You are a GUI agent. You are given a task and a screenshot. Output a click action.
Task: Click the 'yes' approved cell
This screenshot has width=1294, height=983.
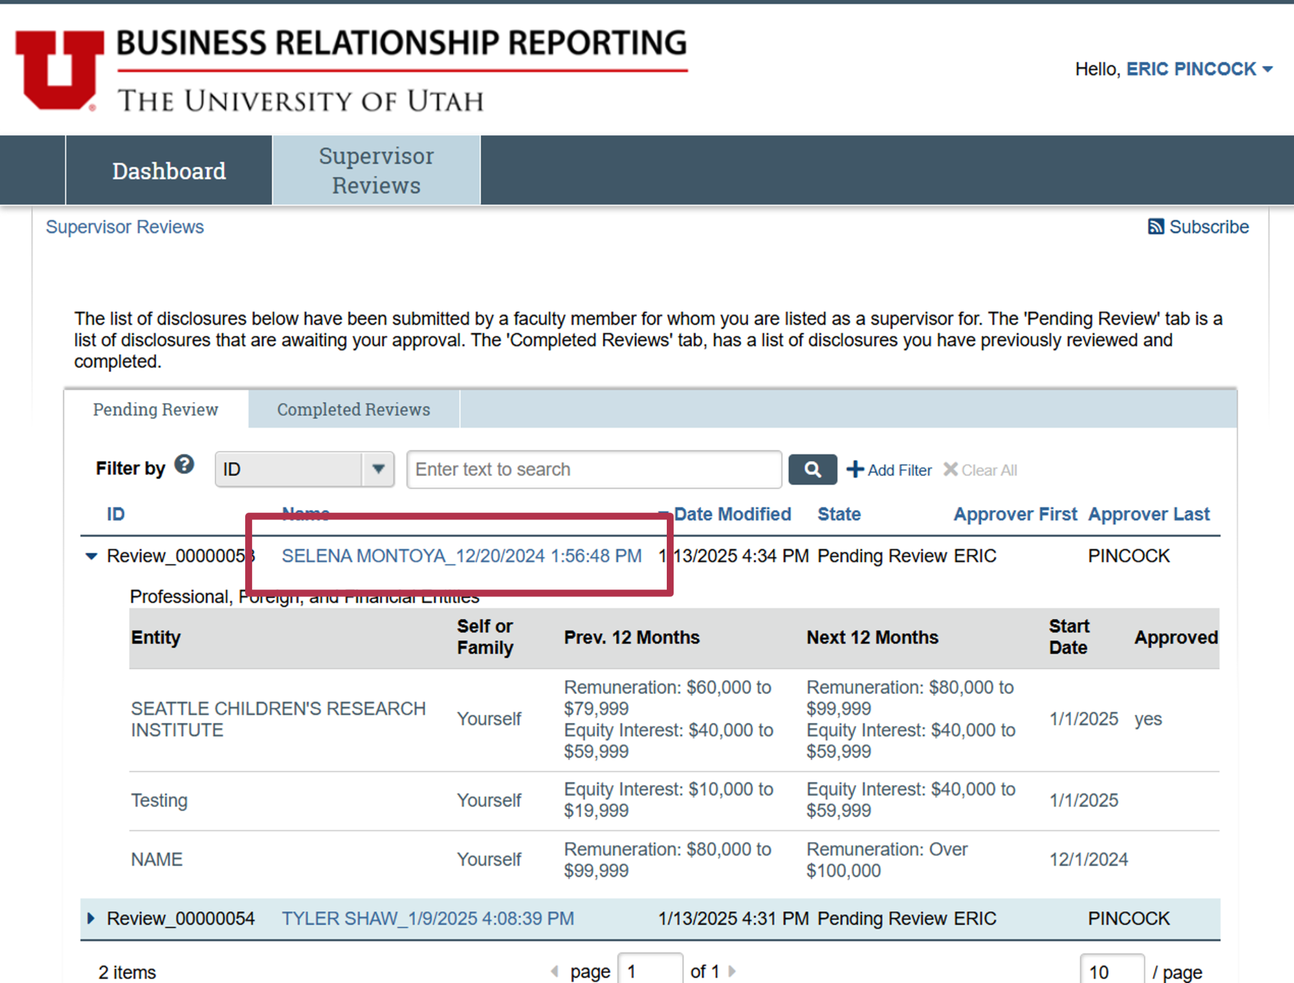coord(1148,719)
